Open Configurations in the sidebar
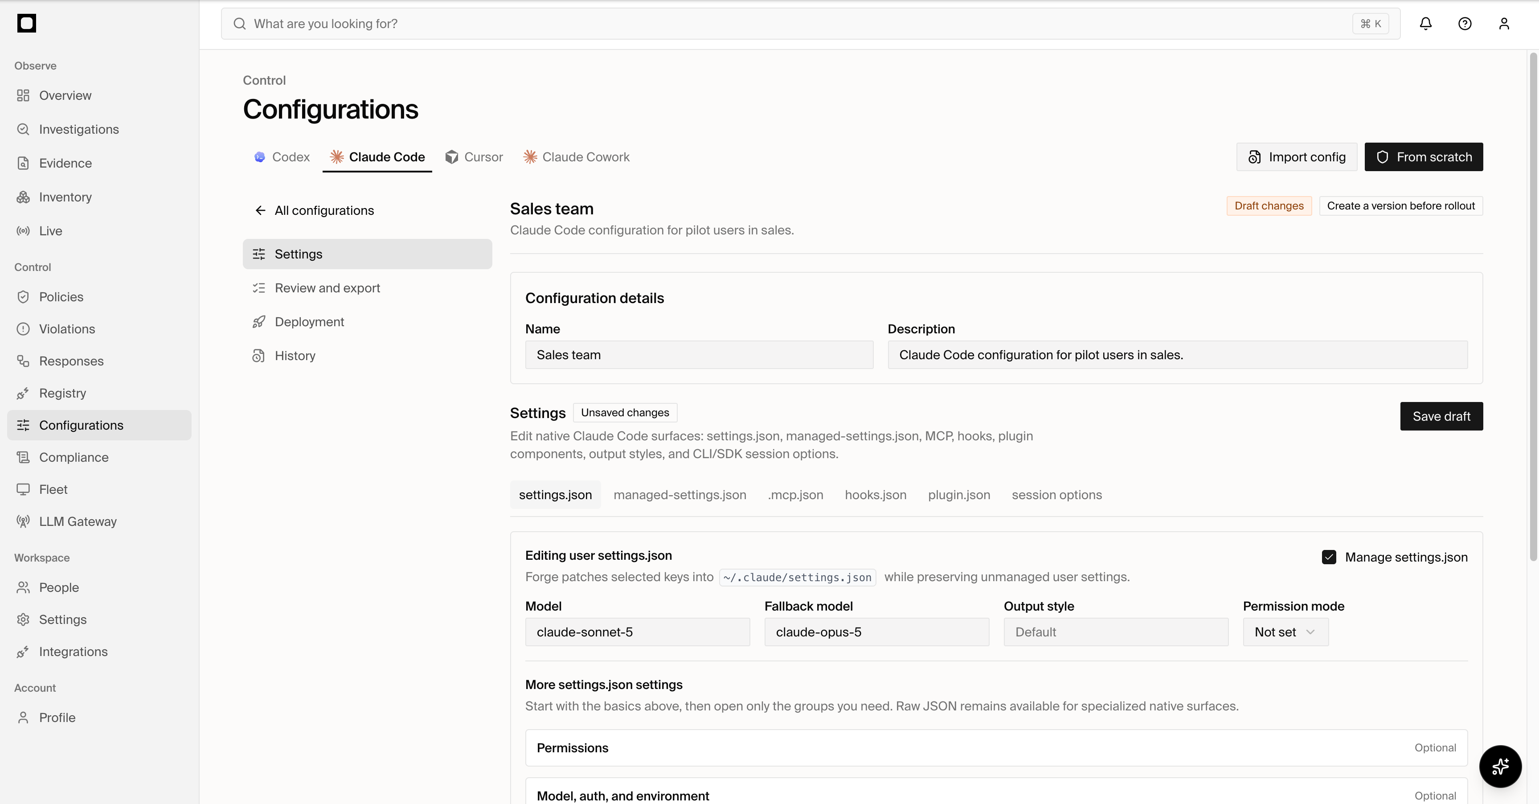 (99, 425)
